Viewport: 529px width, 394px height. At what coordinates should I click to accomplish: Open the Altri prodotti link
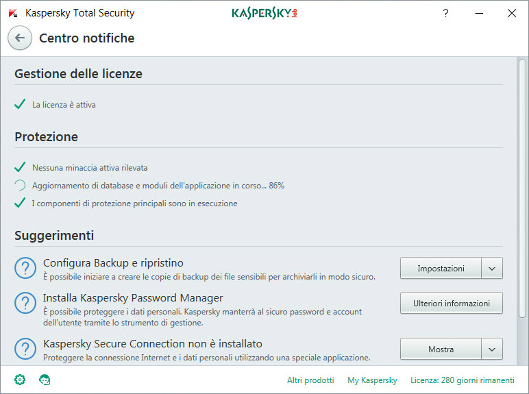click(310, 380)
